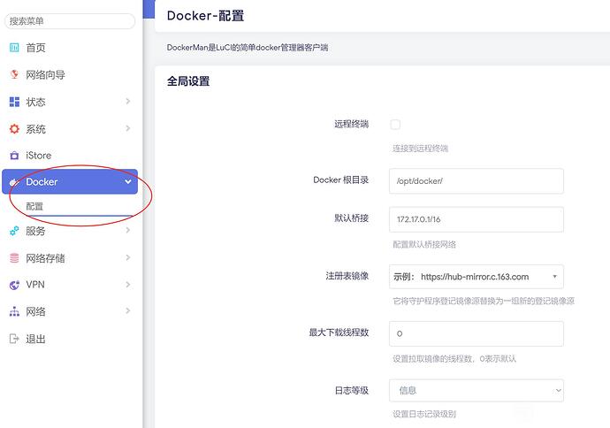Viewport: 610px width, 428px height.
Task: Click the home icon beside 首页
Action: [x=14, y=48]
